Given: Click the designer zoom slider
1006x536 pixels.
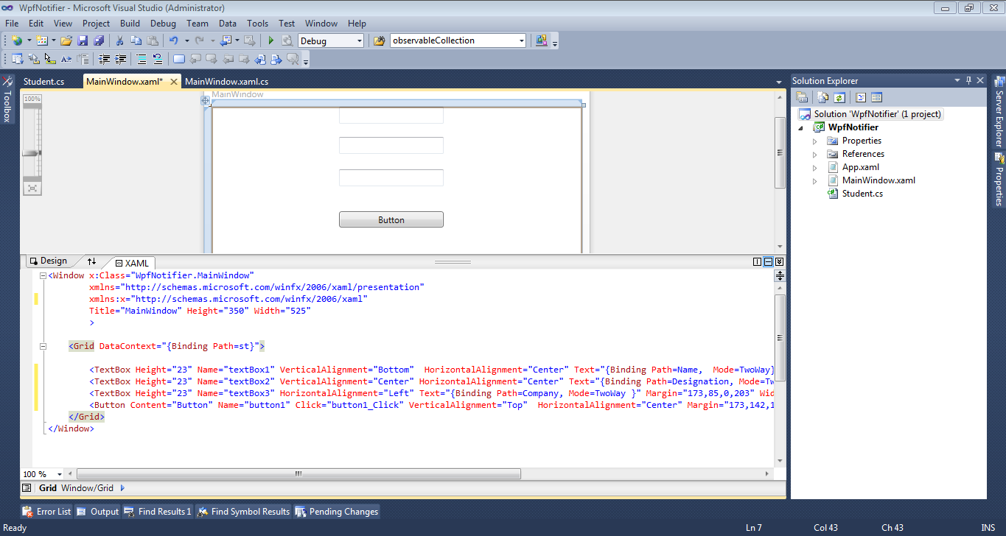Looking at the screenshot, I should (32, 153).
